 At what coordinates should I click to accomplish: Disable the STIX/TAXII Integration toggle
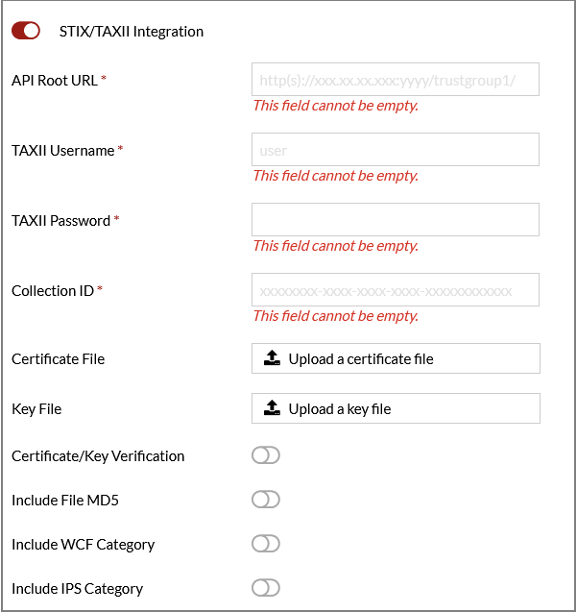[26, 31]
